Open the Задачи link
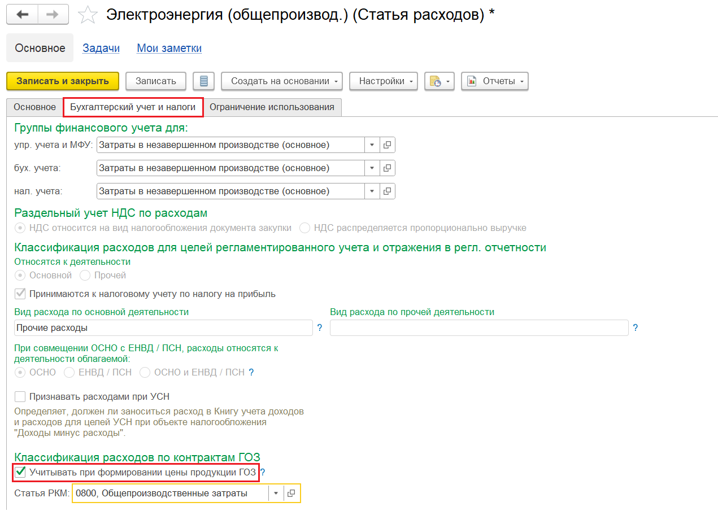The width and height of the screenshot is (718, 511). click(x=101, y=48)
